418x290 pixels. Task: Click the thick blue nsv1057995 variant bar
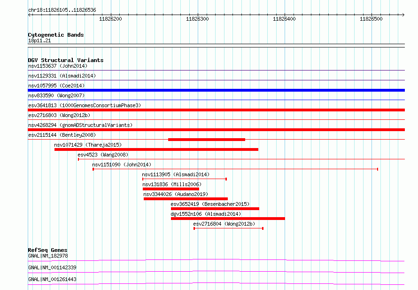tap(216, 90)
